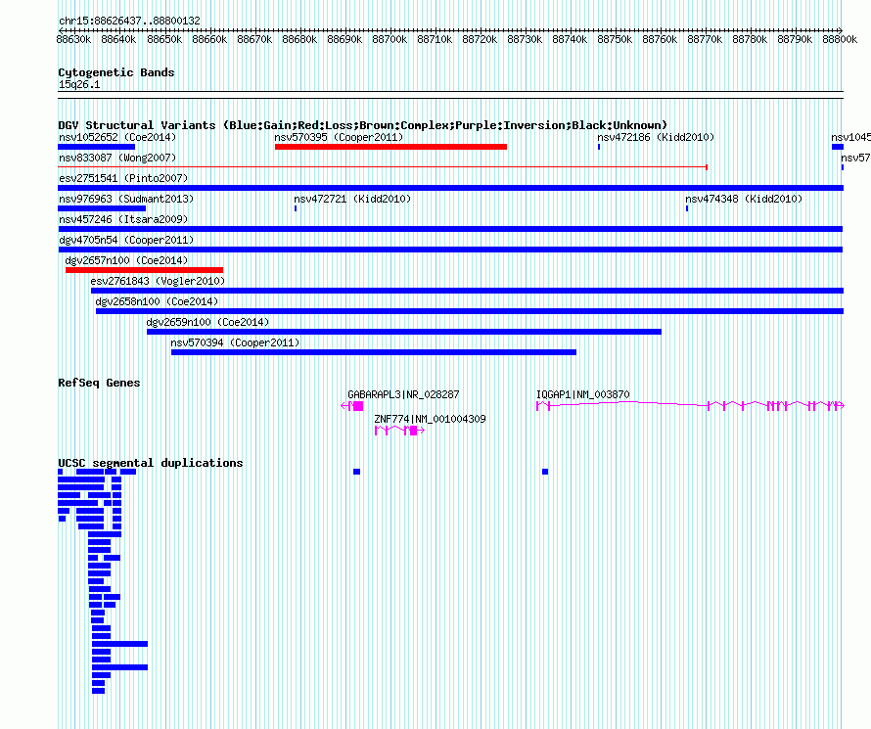Open the RefSeq Genes track title
Viewport: 871px width, 729px height.
99,383
